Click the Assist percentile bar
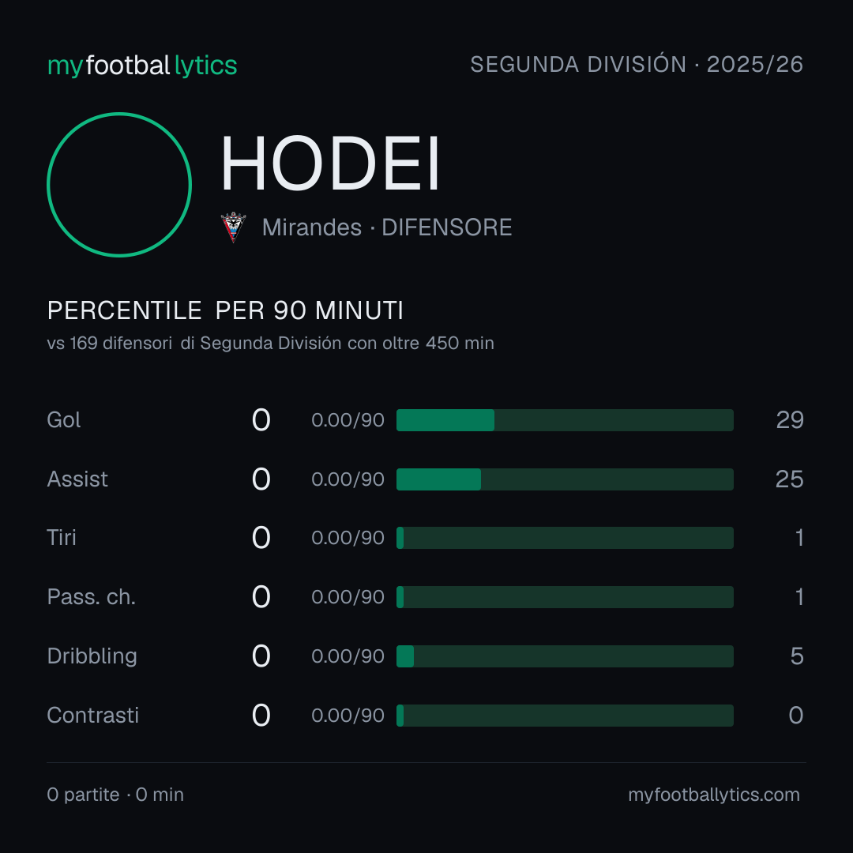Viewport: 853px width, 853px height. (565, 479)
